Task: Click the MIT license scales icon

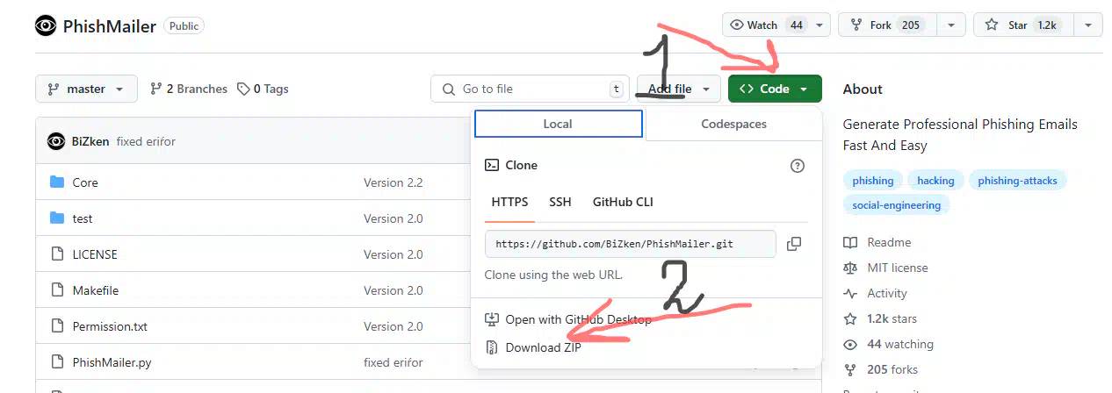Action: 850,268
